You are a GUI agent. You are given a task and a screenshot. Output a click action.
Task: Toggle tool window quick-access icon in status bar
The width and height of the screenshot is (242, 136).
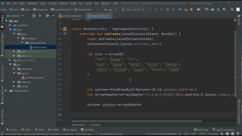tap(2, 134)
